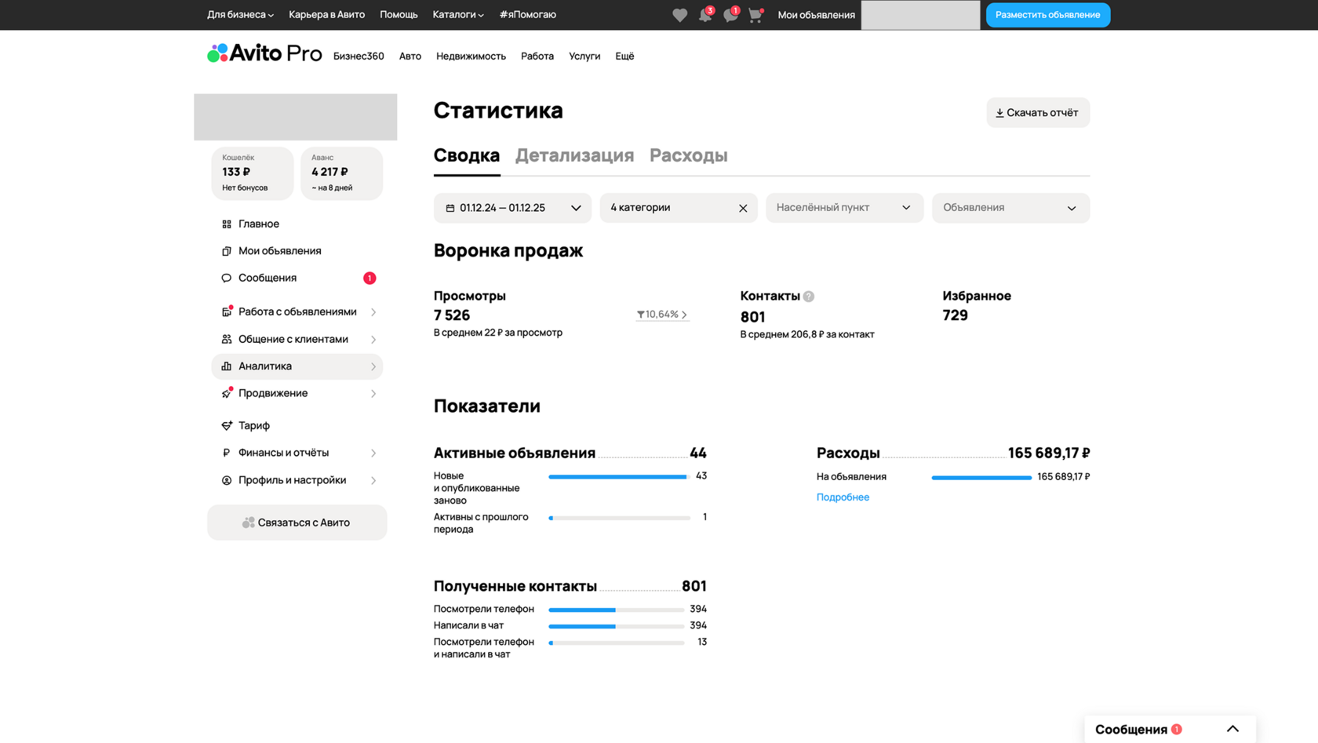Expand the Продвижение section chevron

tap(373, 394)
